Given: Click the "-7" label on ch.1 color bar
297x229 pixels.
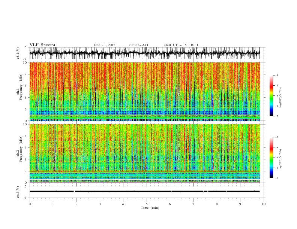Looking at the screenshot, I should pos(276,116).
